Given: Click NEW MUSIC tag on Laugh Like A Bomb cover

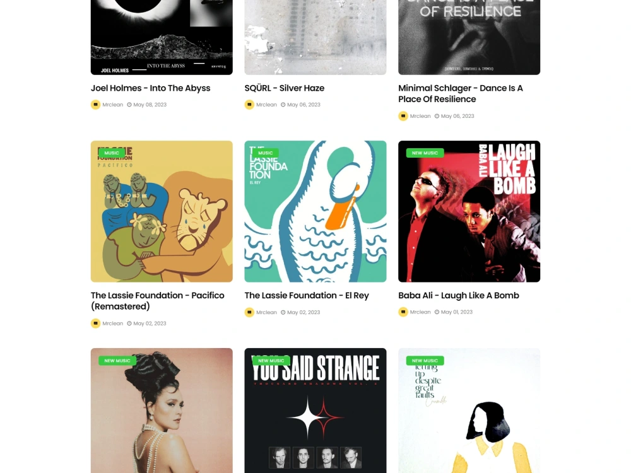Looking at the screenshot, I should (425, 153).
